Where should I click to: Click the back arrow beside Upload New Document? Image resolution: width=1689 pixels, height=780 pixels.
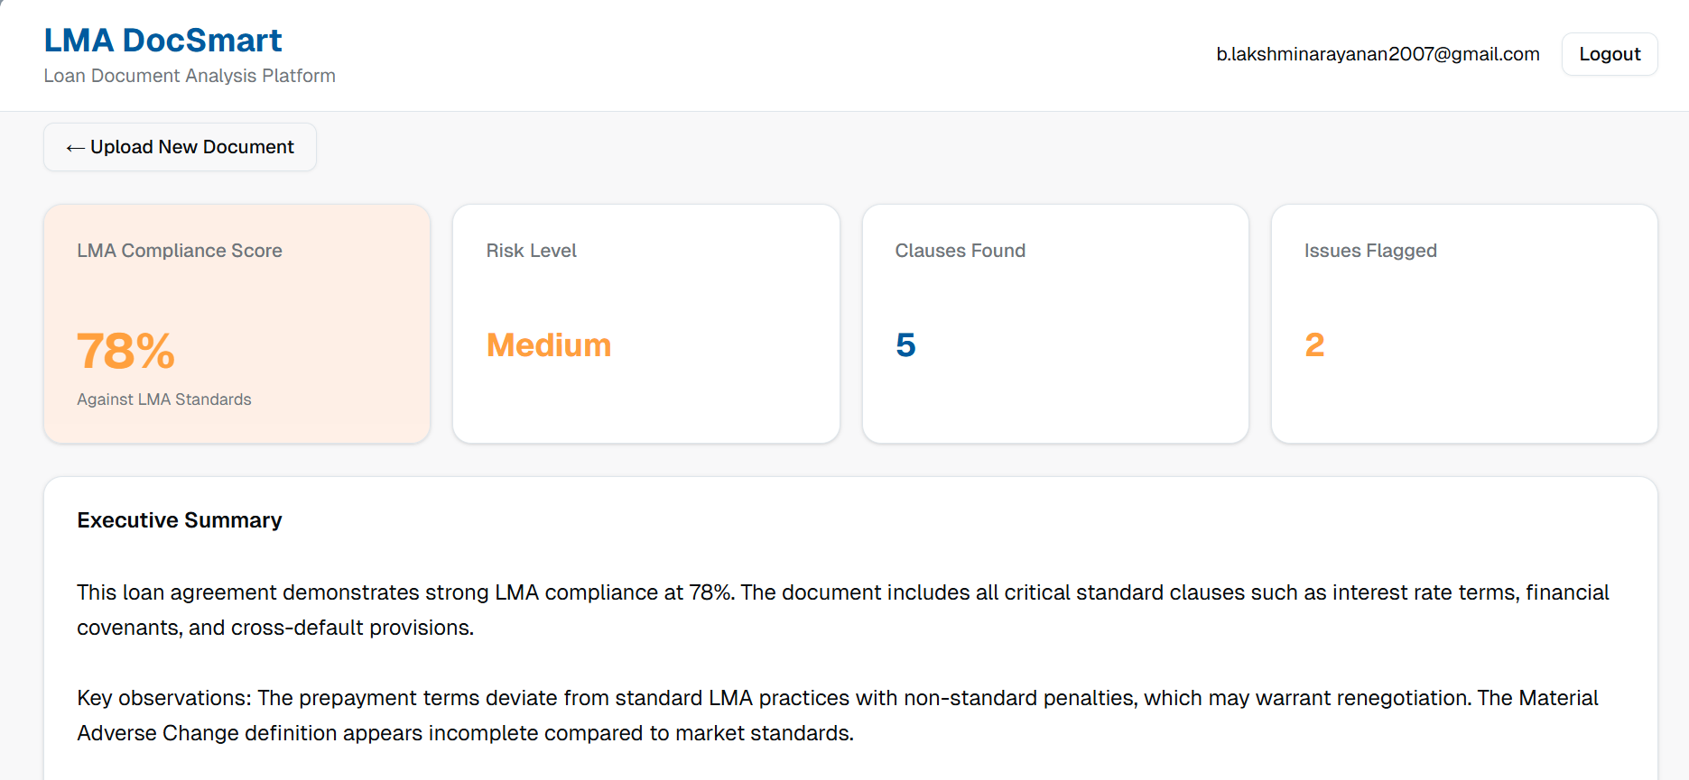[x=75, y=148]
